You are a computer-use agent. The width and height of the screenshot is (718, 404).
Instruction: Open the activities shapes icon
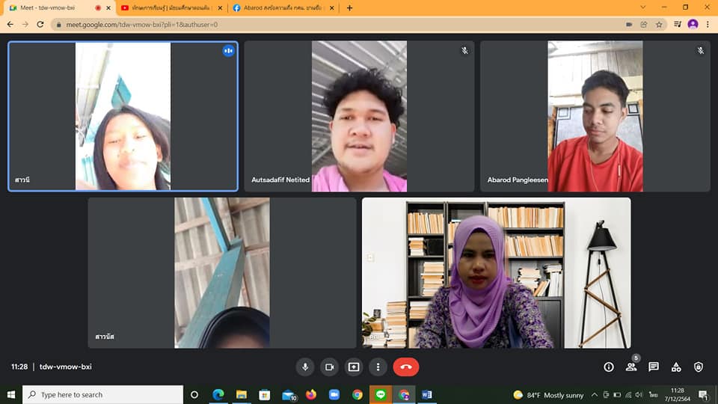pos(676,367)
